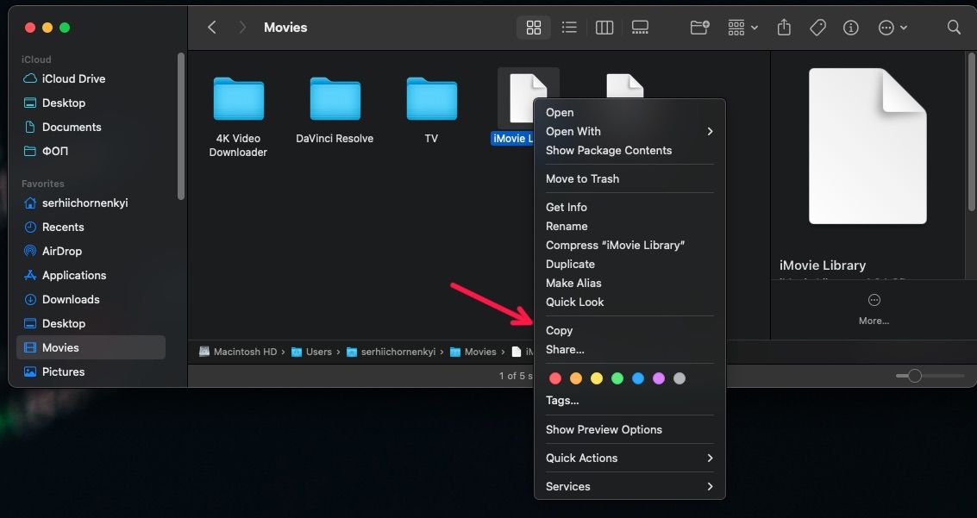Go back with the toolbar back arrow
Viewport: 977px width, 518px height.
click(212, 28)
